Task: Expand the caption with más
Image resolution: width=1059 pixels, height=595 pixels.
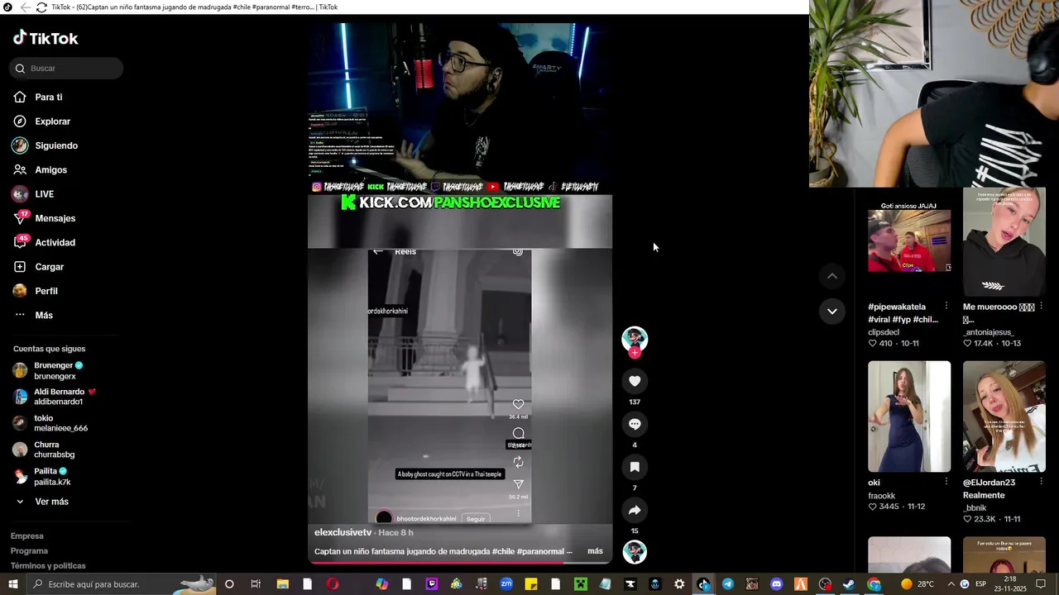Action: point(595,551)
